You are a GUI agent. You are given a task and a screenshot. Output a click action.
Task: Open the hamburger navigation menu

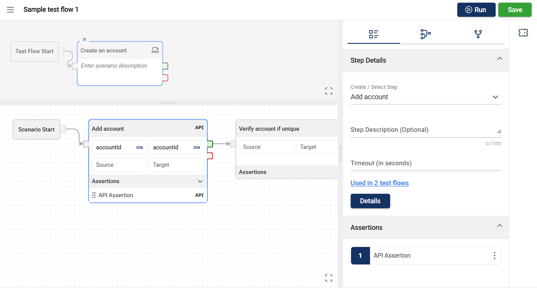click(11, 10)
